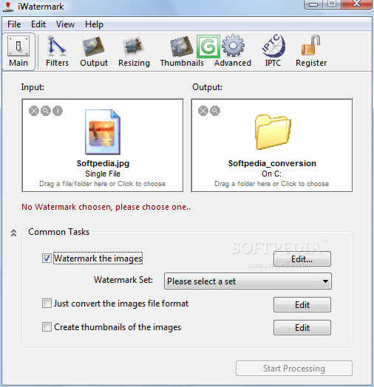This screenshot has height=387, width=374.
Task: Switch to the Output settings icon
Action: [x=94, y=52]
